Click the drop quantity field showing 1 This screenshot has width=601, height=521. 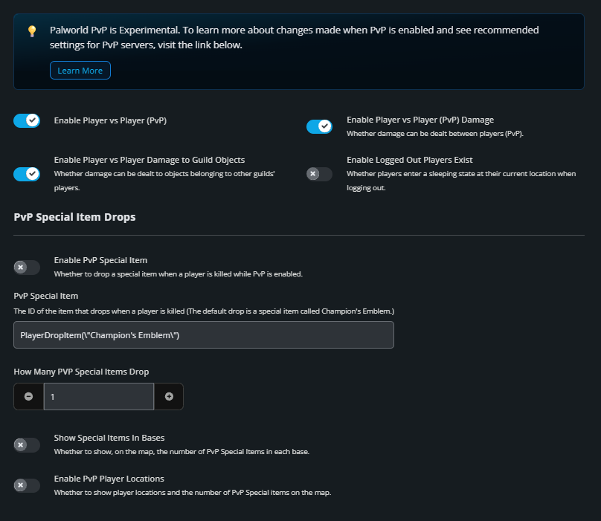pos(98,396)
